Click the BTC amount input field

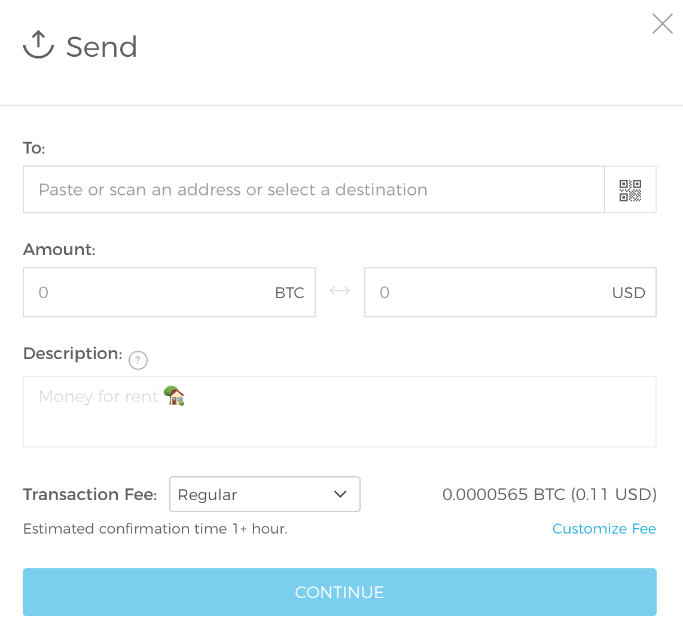pos(150,293)
